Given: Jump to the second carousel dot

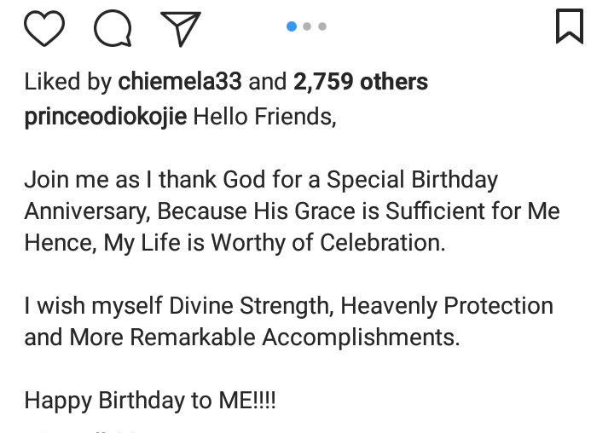Looking at the screenshot, I should (x=307, y=26).
